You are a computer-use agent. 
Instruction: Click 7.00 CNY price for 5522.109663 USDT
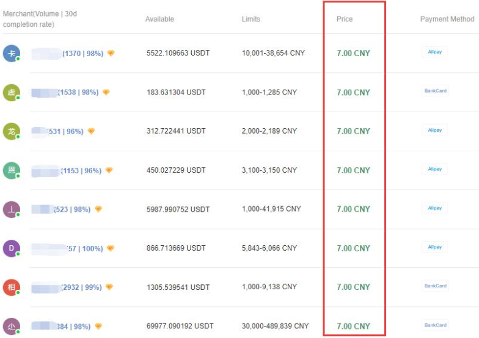[x=353, y=54]
